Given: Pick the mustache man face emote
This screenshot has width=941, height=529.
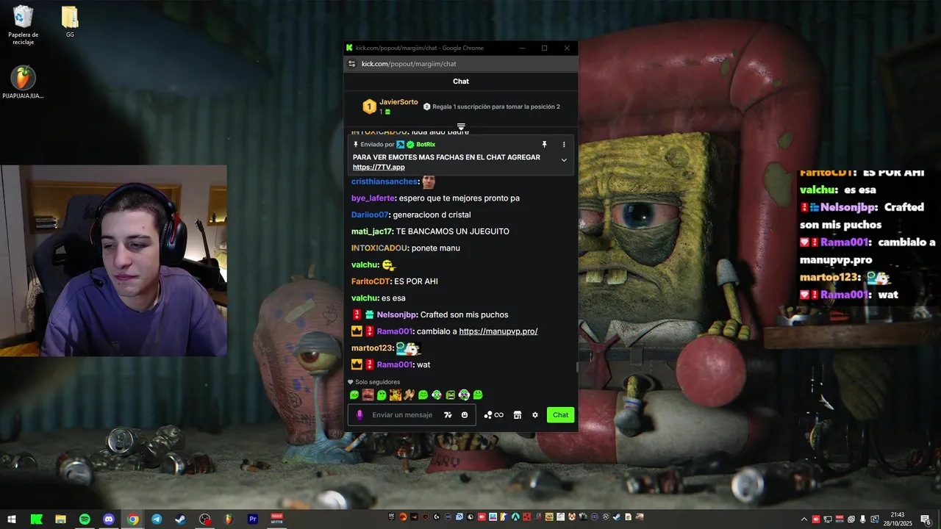Looking at the screenshot, I should [368, 395].
